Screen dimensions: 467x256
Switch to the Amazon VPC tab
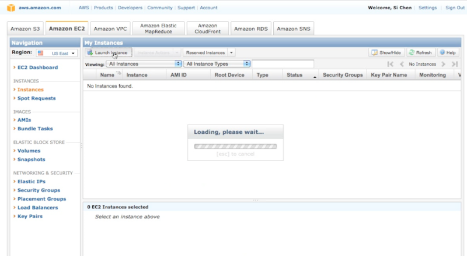110,29
